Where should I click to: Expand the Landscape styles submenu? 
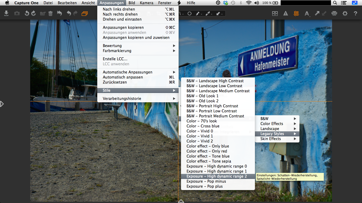pos(277,129)
